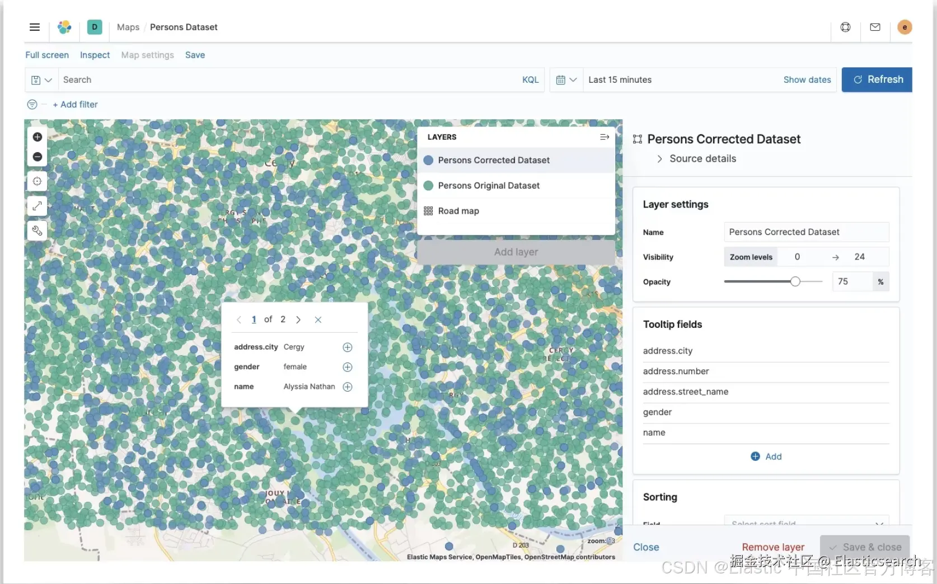The height and width of the screenshot is (584, 937).
Task: Click Show dates link
Action: pos(807,80)
